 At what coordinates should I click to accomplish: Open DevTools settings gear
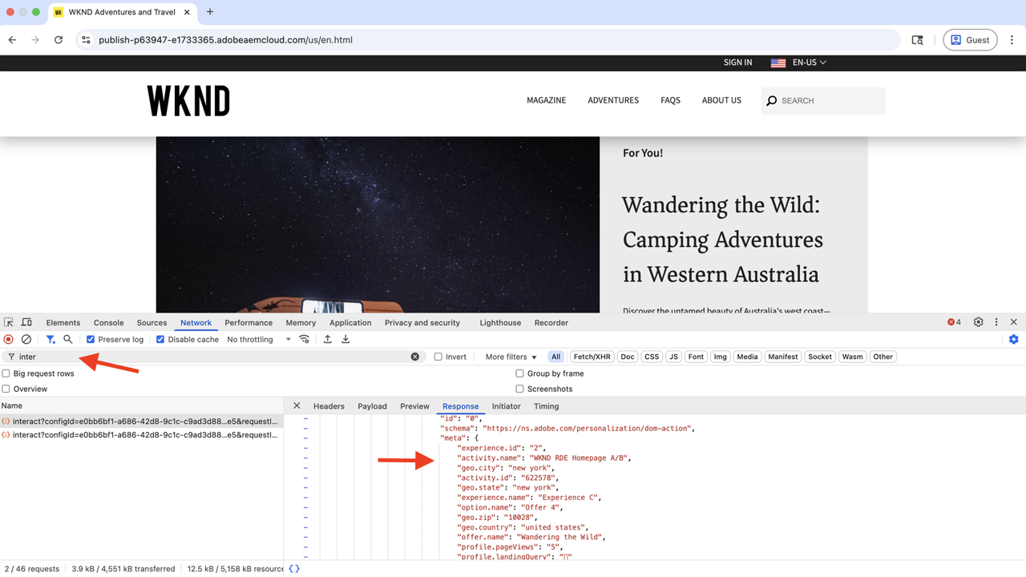(x=979, y=322)
